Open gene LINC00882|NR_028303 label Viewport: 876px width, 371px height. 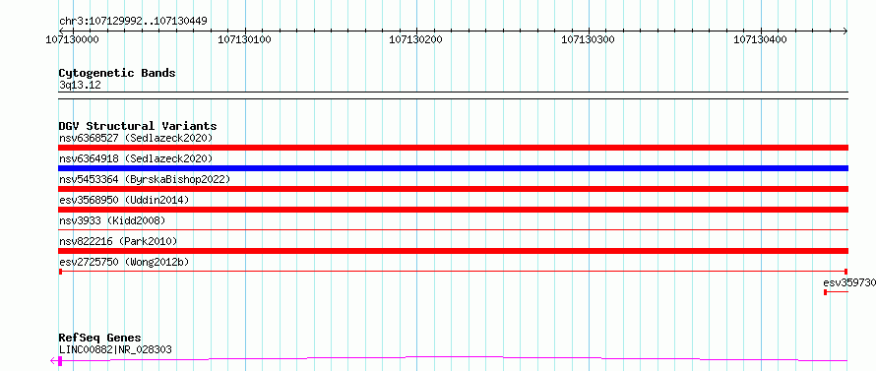pos(115,350)
